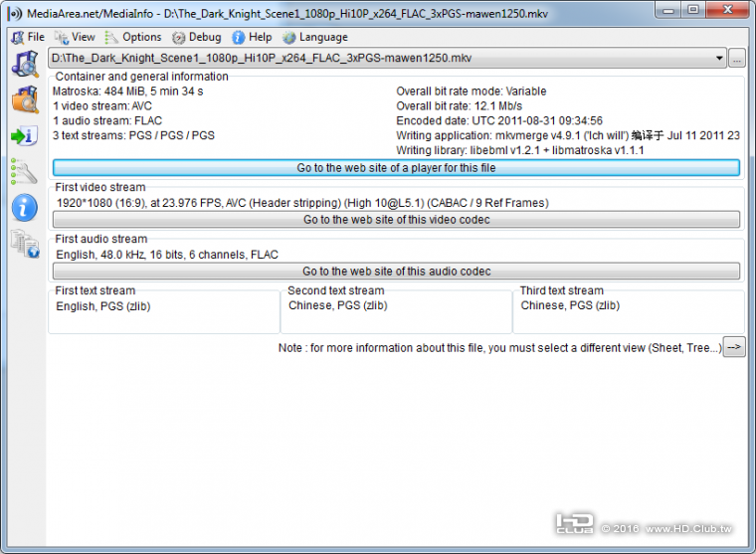Select 'Matroska: 484 MiB, 5 min 34 s' text

(x=127, y=92)
